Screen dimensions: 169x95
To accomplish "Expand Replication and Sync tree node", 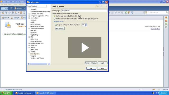I will coord(29,43).
